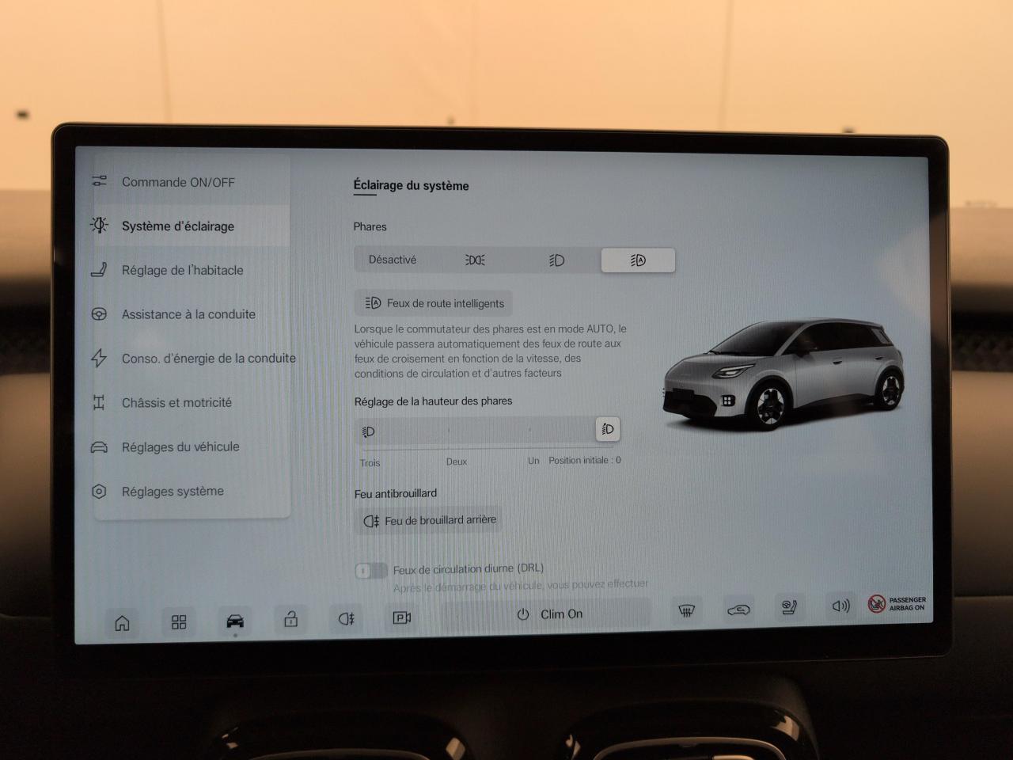
Task: Tap the door lock icon
Action: [x=291, y=618]
